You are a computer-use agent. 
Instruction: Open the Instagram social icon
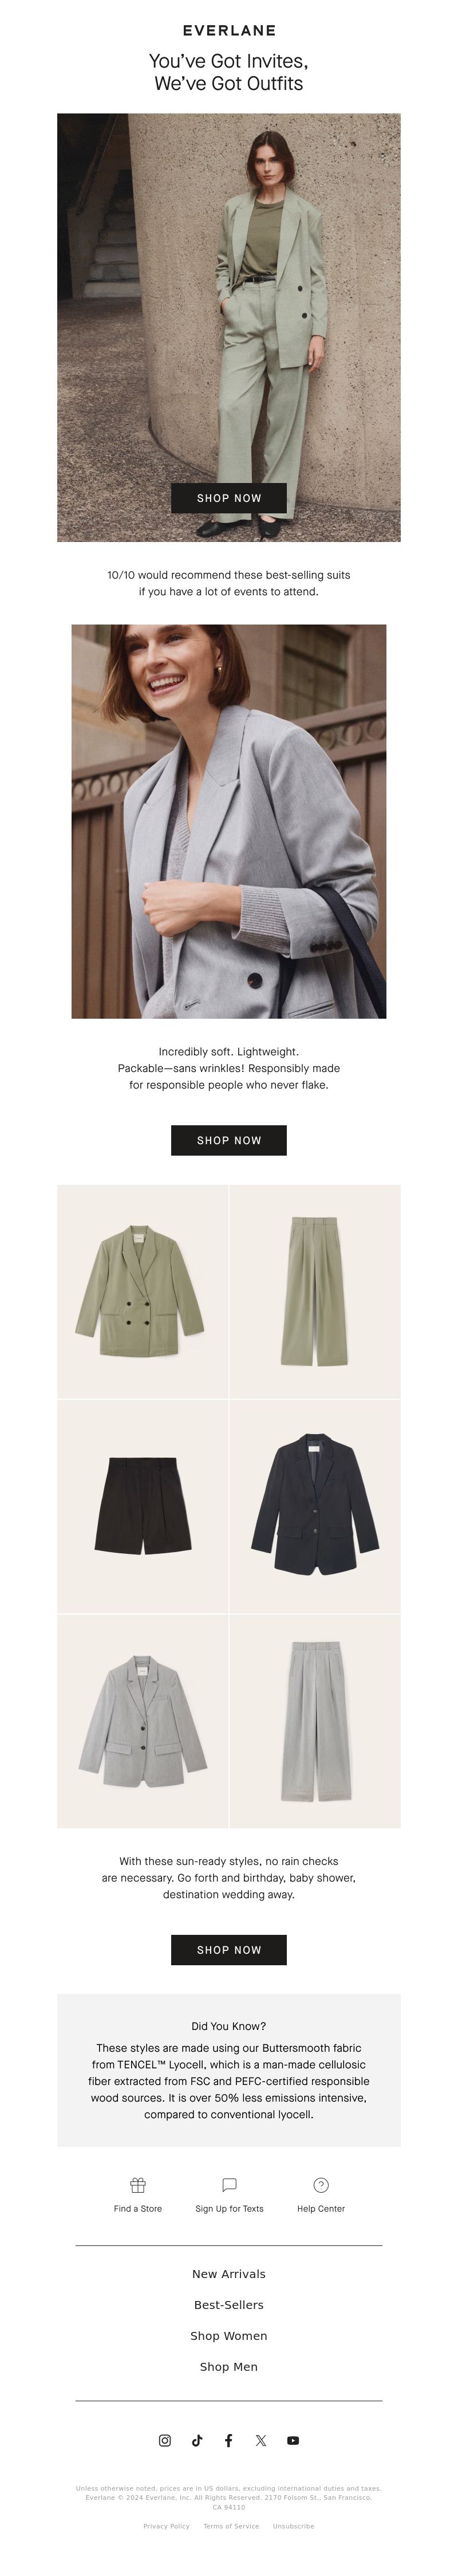[165, 2440]
